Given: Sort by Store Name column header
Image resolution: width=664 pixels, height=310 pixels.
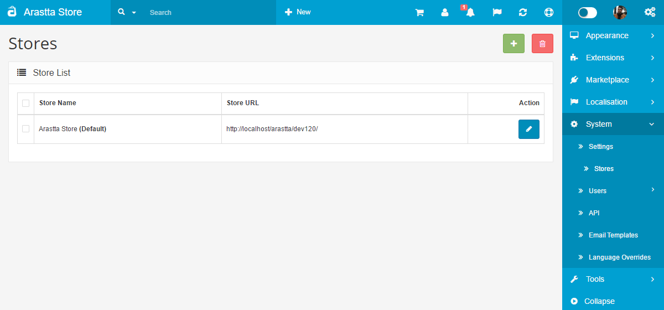Looking at the screenshot, I should 58,103.
